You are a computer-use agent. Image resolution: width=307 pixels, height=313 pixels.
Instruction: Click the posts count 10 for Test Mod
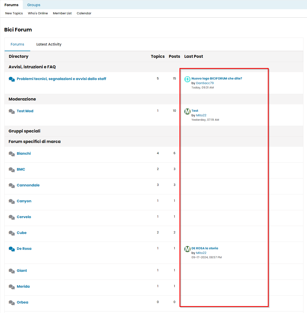coord(174,111)
